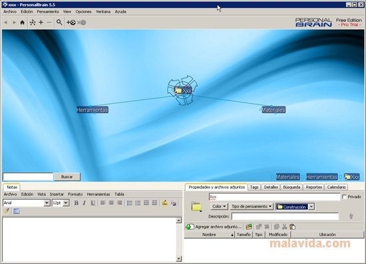Return to the home thought
366x264 pixels.
(22, 23)
